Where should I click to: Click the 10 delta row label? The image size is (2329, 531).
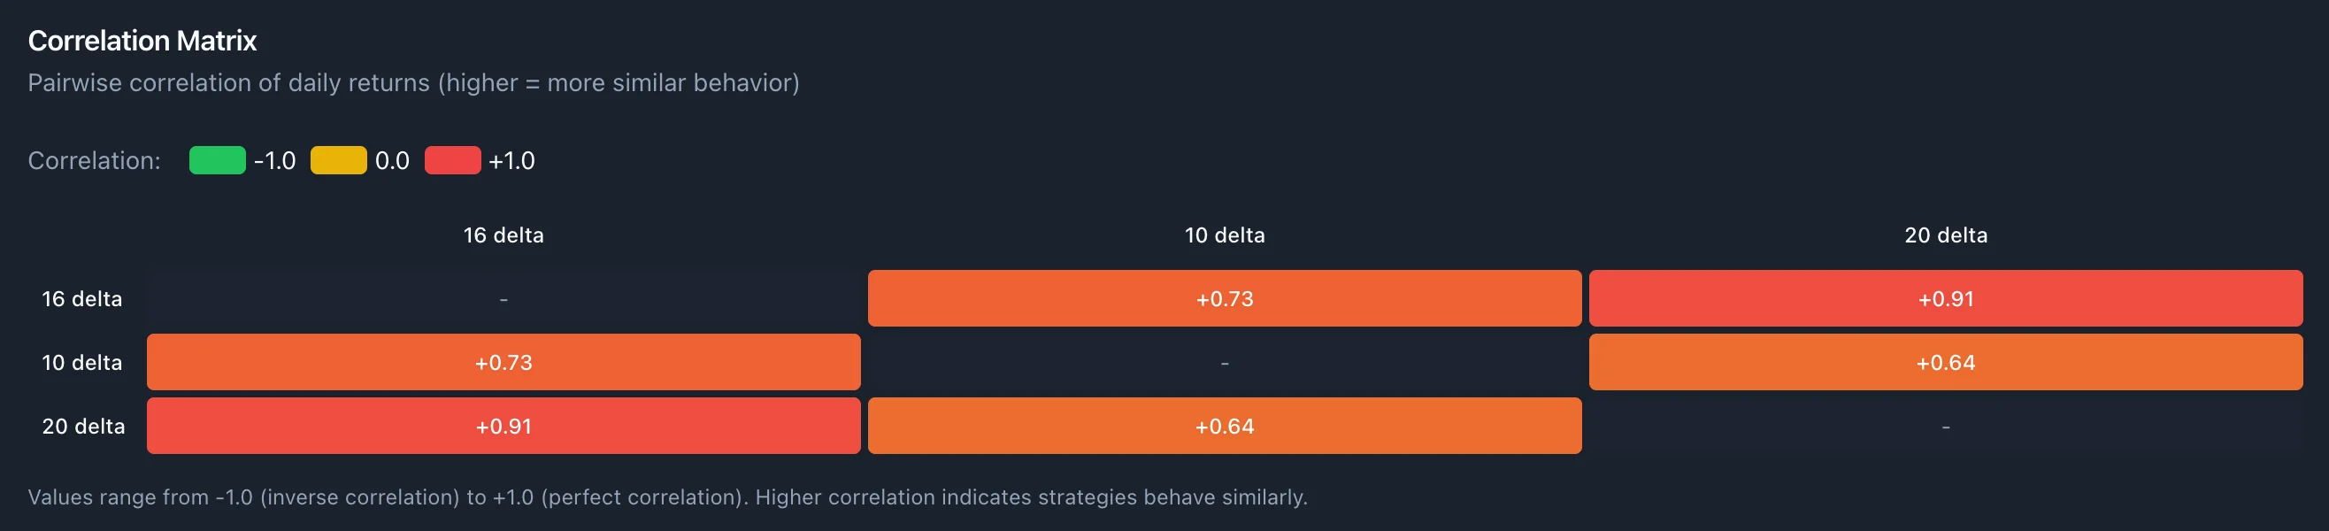[81, 363]
